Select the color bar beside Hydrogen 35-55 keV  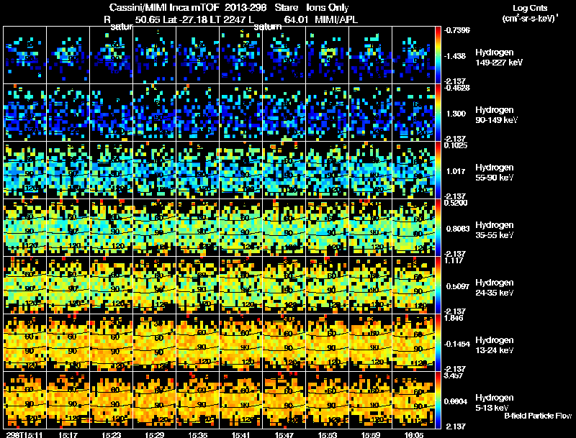point(438,228)
